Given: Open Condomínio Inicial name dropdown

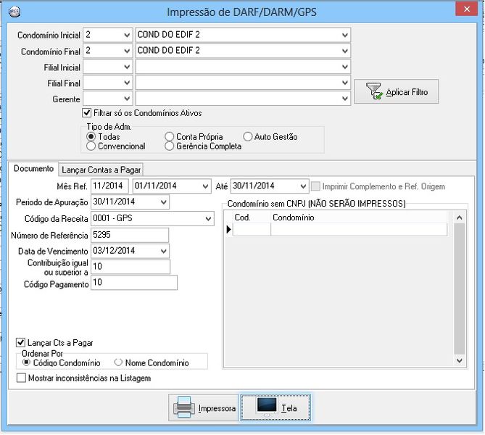Looking at the screenshot, I should (345, 35).
